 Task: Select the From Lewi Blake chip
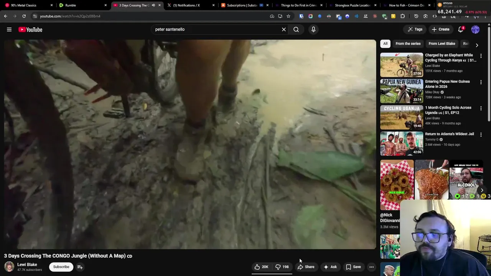[442, 44]
